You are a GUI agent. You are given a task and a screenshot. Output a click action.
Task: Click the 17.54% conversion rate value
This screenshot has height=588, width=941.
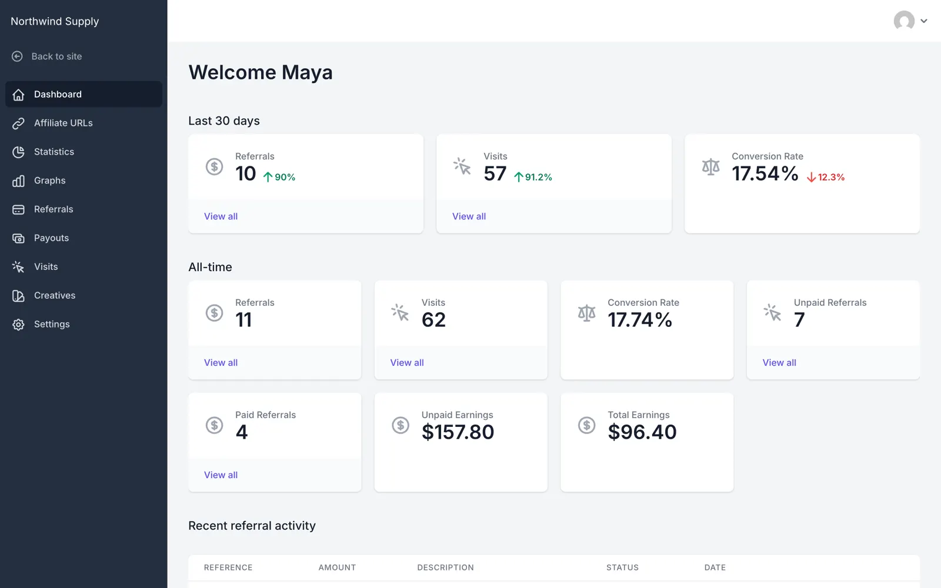click(765, 173)
